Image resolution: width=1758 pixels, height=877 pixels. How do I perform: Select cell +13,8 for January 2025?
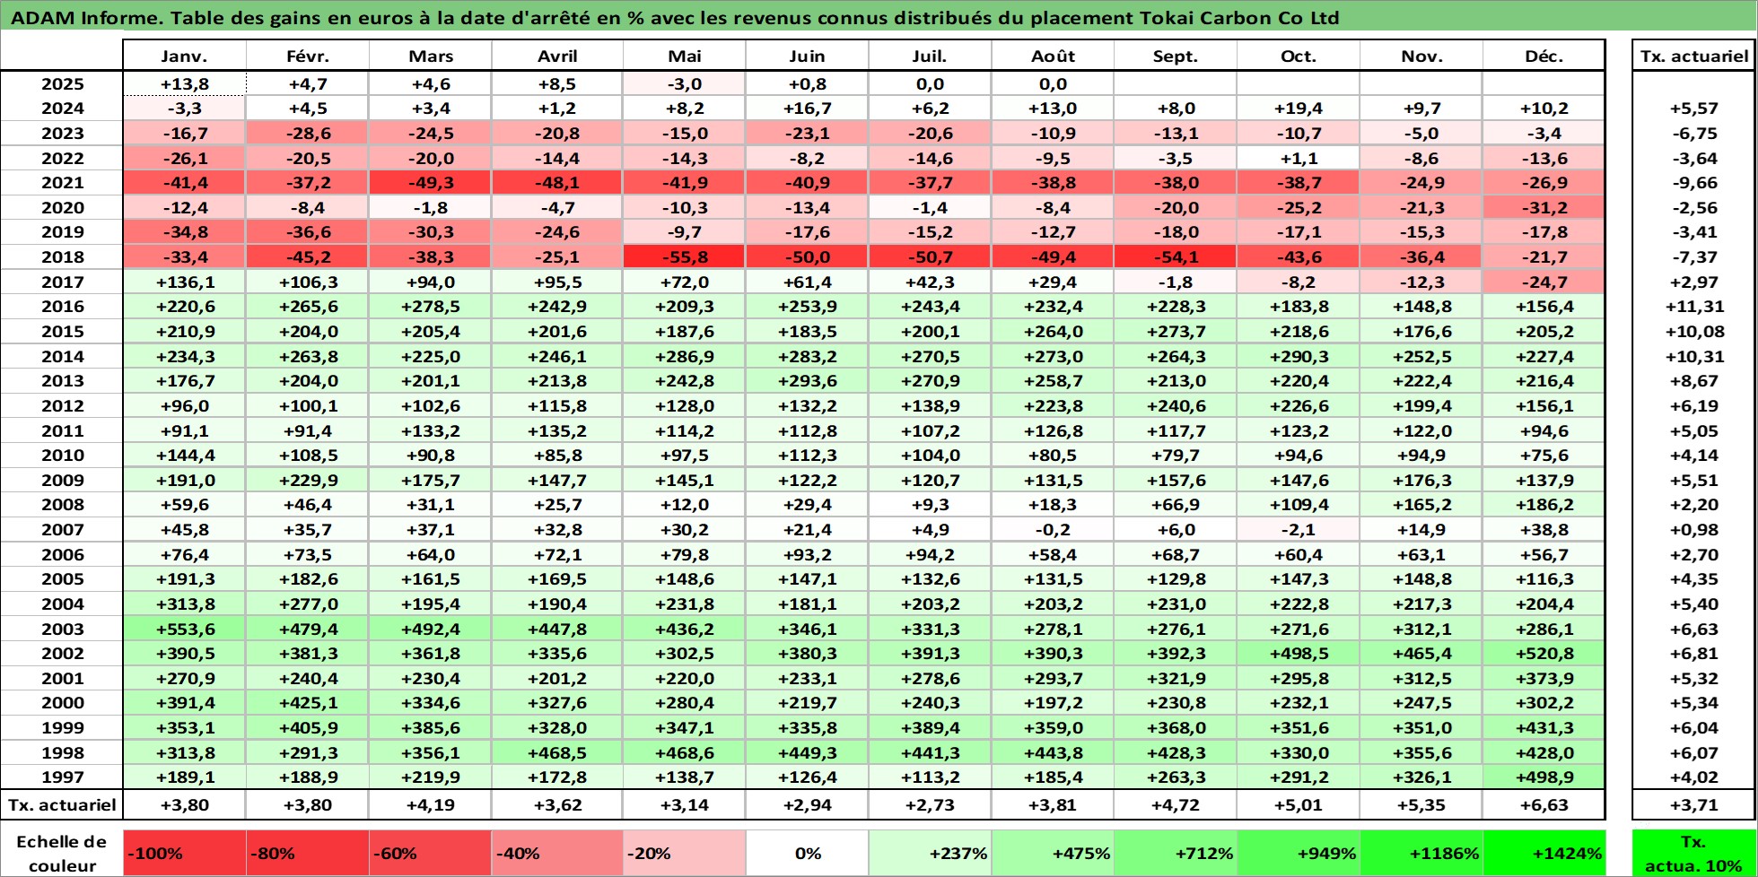pyautogui.click(x=184, y=84)
